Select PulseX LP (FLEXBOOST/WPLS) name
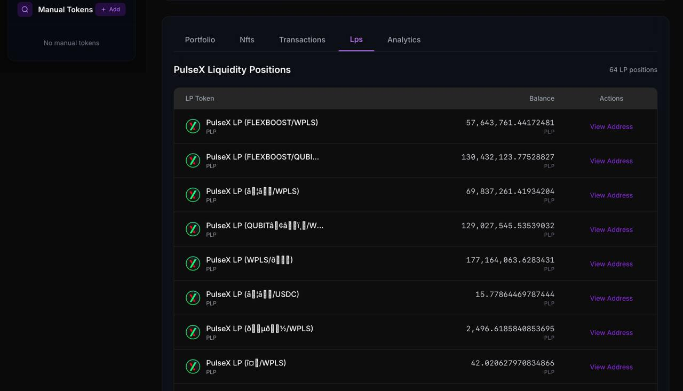Viewport: 683px width, 391px height. pos(262,123)
